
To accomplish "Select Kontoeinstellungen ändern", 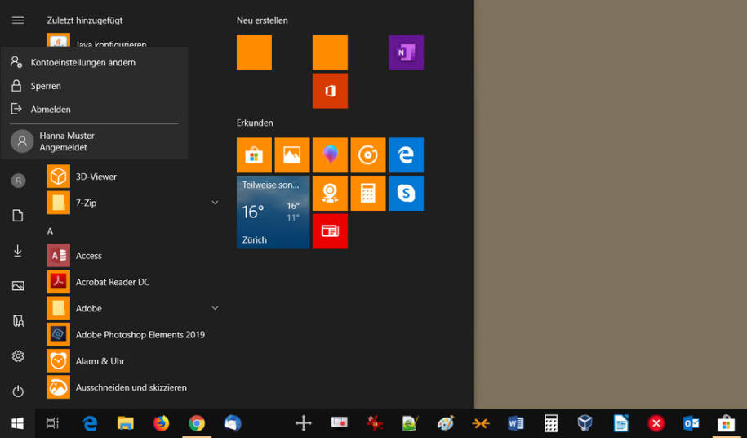I will [94, 62].
